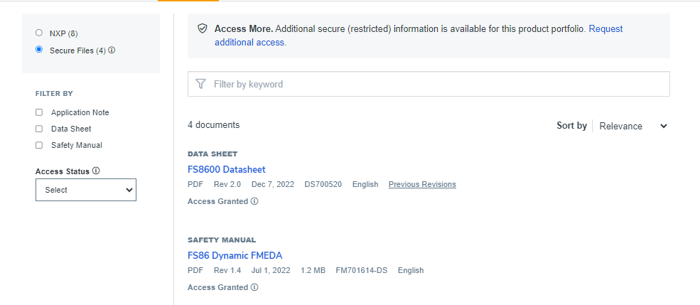The height and width of the screenshot is (305, 700).
Task: Click the funnel icon in keyword filter
Action: pyautogui.click(x=201, y=84)
